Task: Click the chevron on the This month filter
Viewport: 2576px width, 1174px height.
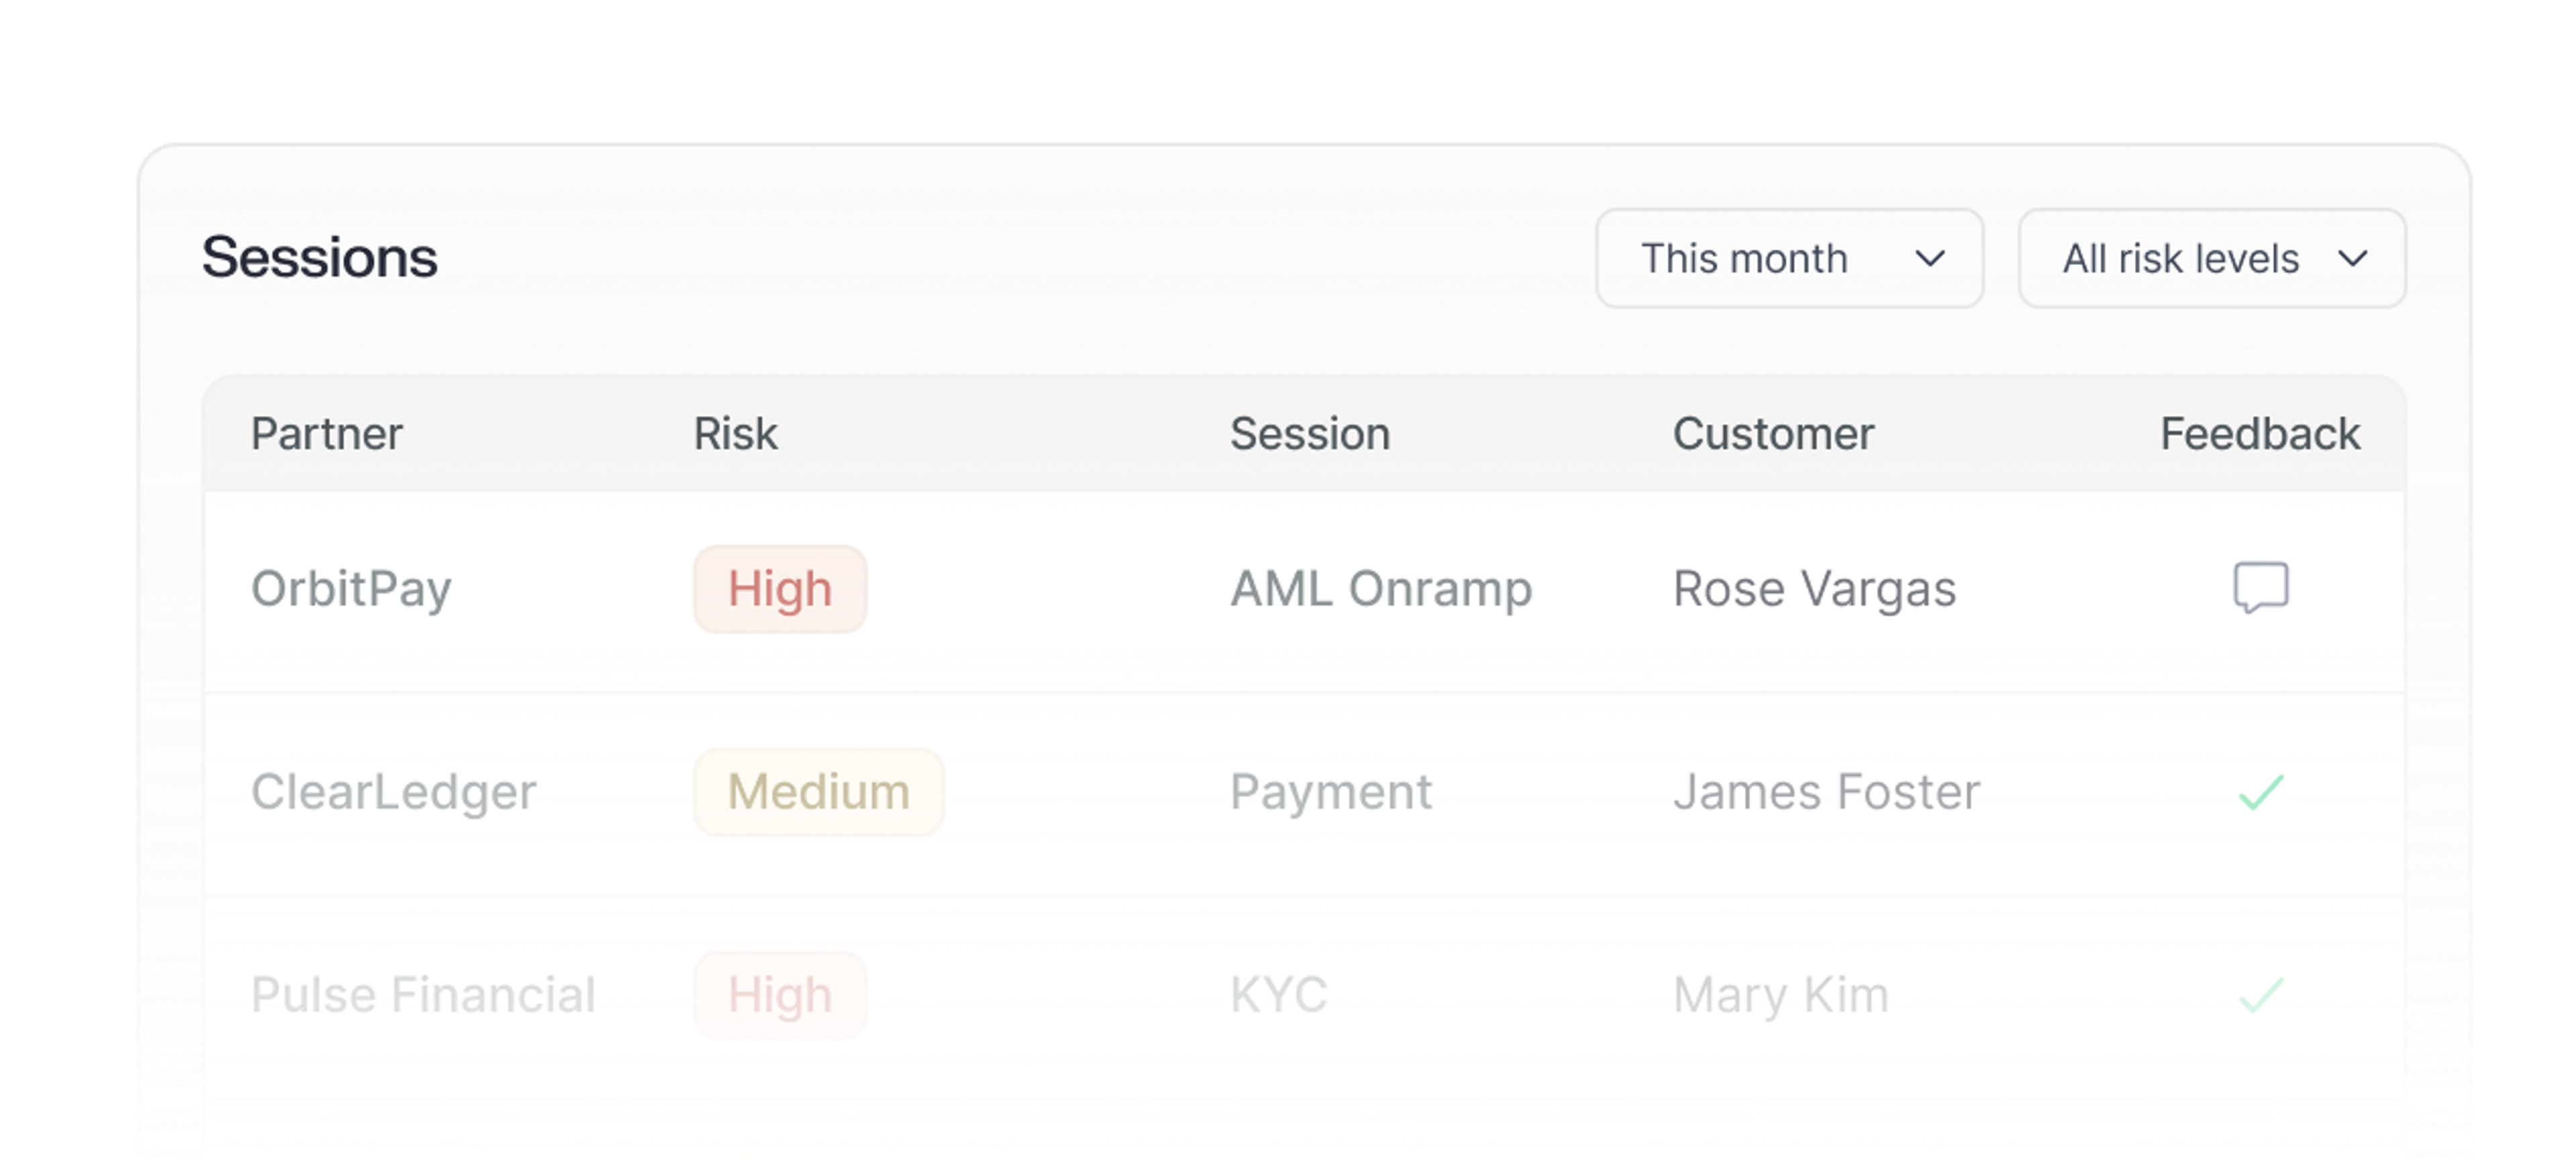Action: coord(1932,259)
